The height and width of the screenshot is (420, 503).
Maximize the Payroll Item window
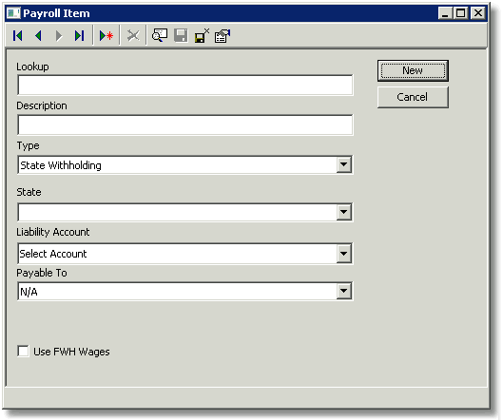click(x=461, y=13)
